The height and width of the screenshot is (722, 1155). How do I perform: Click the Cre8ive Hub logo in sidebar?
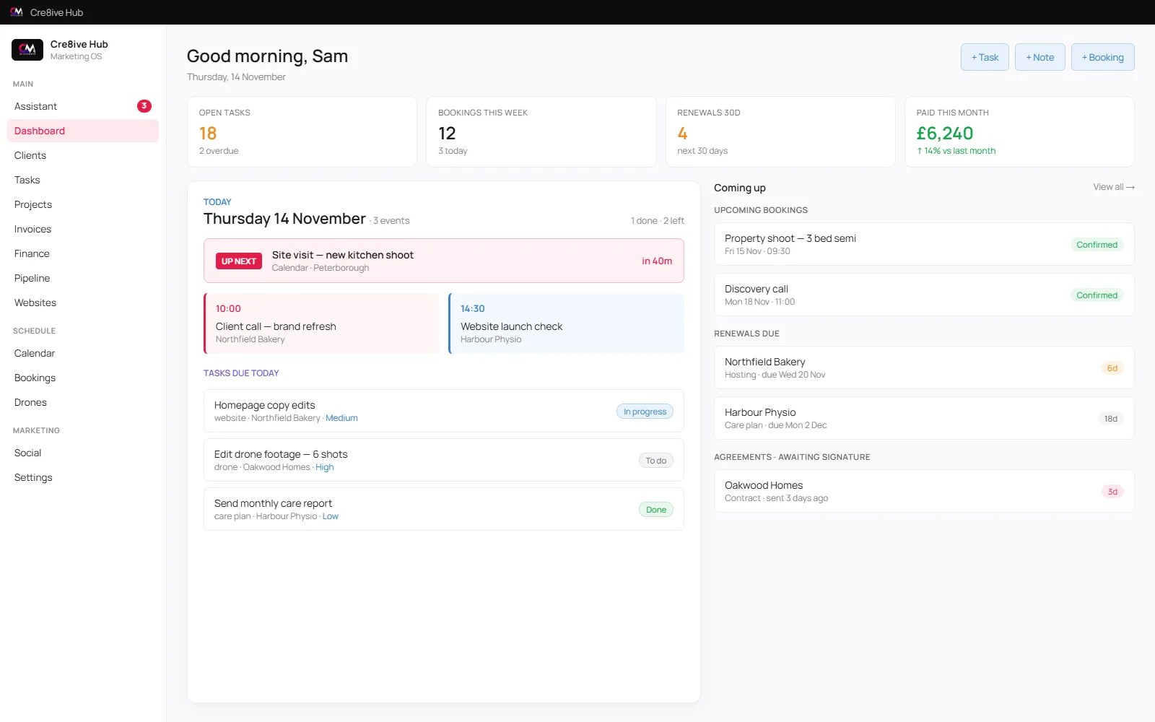point(27,49)
